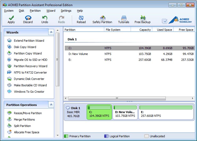Open the Disk menu
The width and height of the screenshot is (197, 141).
22,11
